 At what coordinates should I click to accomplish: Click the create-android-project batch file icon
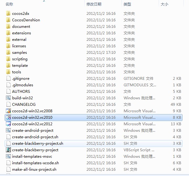click(x=8, y=130)
